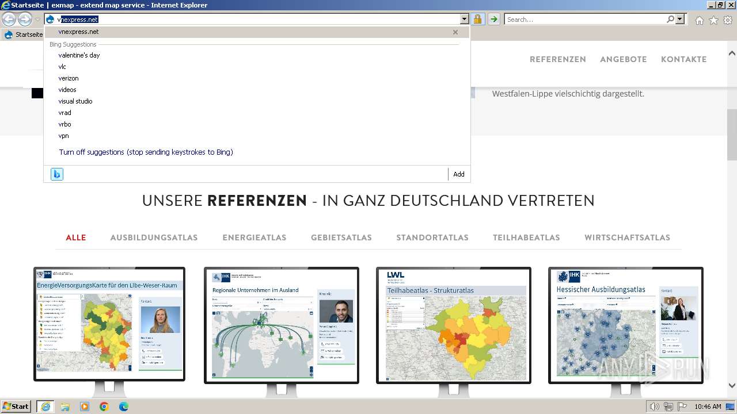
Task: Select the AUSBILDUNGSATLAS filter tab
Action: (154, 237)
